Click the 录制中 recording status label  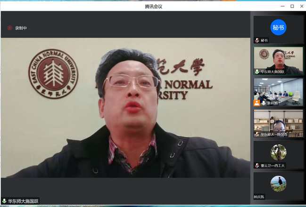[x=21, y=28]
